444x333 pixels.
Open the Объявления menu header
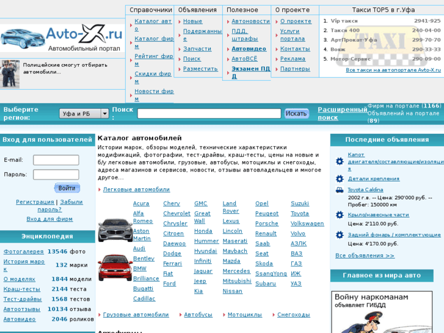point(197,10)
